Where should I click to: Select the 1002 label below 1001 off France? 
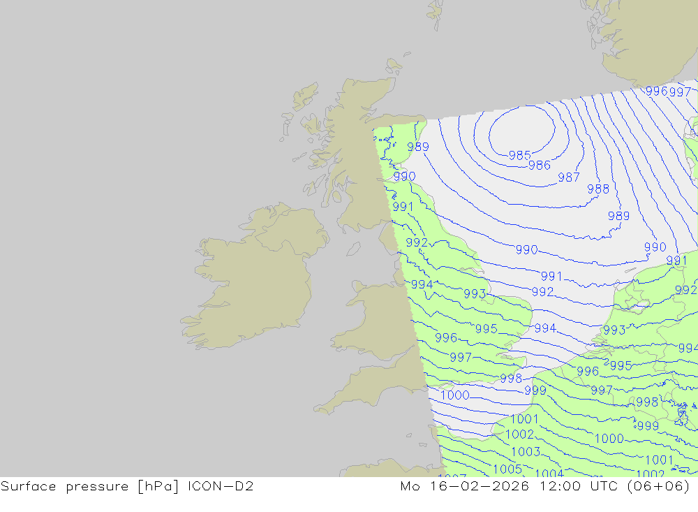519,434
